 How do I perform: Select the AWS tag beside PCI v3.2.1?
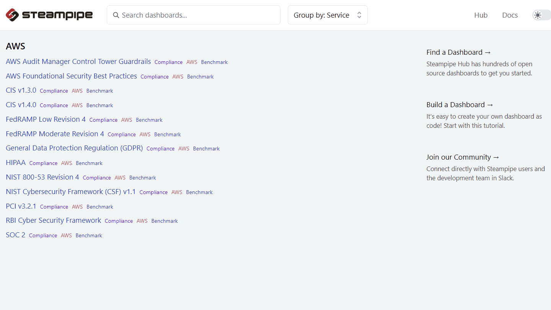pos(77,207)
